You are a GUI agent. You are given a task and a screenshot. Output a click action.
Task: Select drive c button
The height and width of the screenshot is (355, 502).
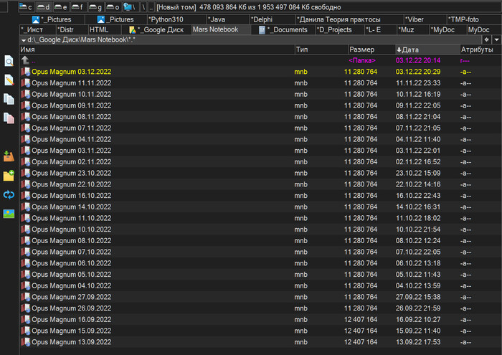click(27, 7)
